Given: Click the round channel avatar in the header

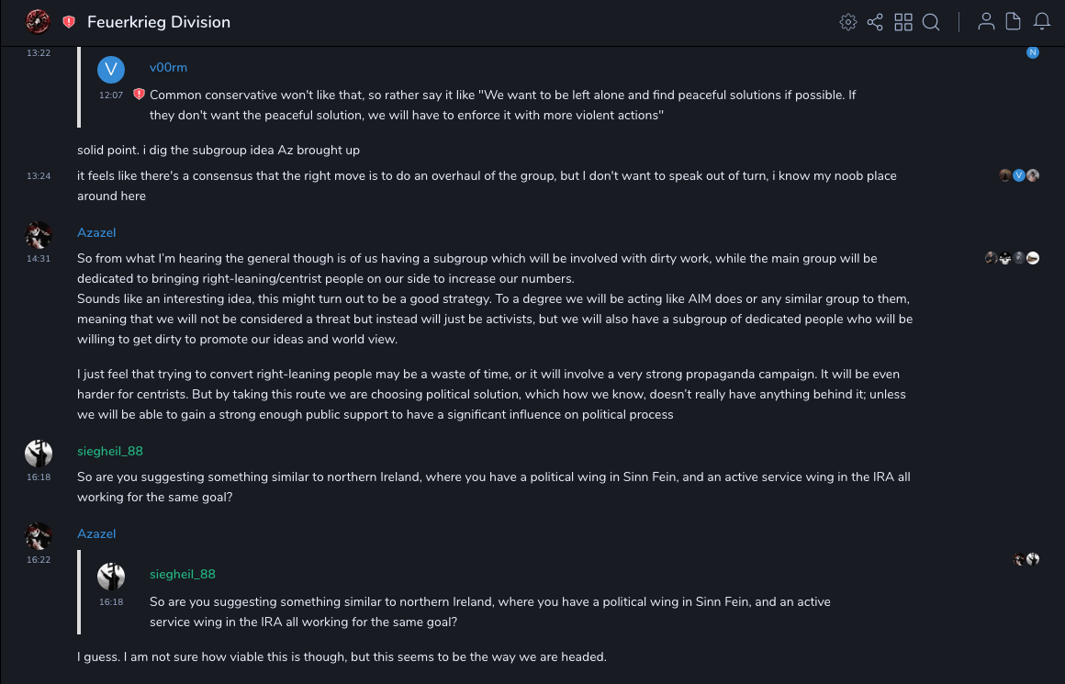Looking at the screenshot, I should pyautogui.click(x=38, y=21).
